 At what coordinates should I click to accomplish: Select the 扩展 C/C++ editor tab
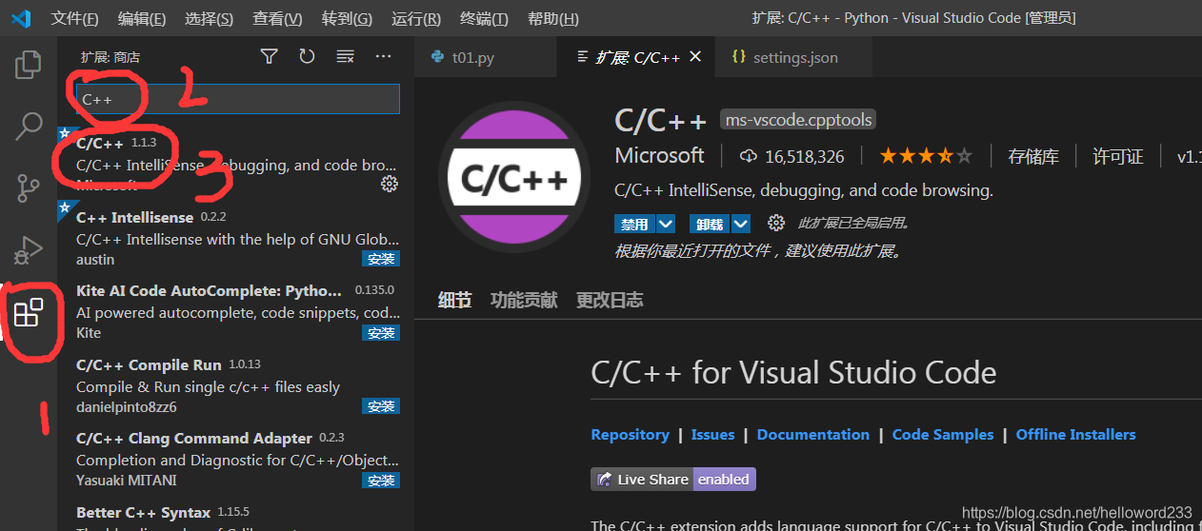(636, 57)
